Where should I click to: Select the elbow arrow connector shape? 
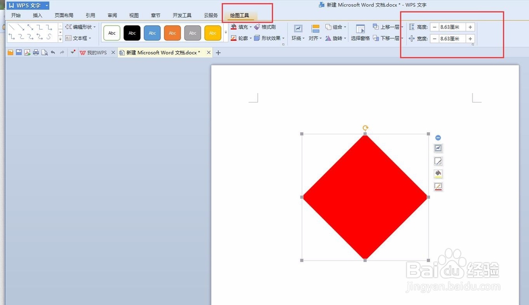coord(49,27)
